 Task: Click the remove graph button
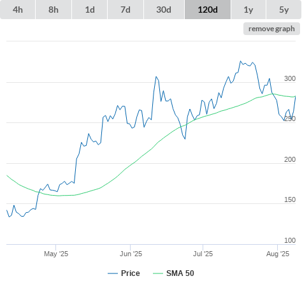coord(271,29)
